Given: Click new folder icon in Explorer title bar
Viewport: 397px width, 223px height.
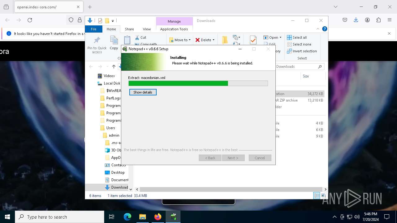Looking at the screenshot, I should 107,21.
